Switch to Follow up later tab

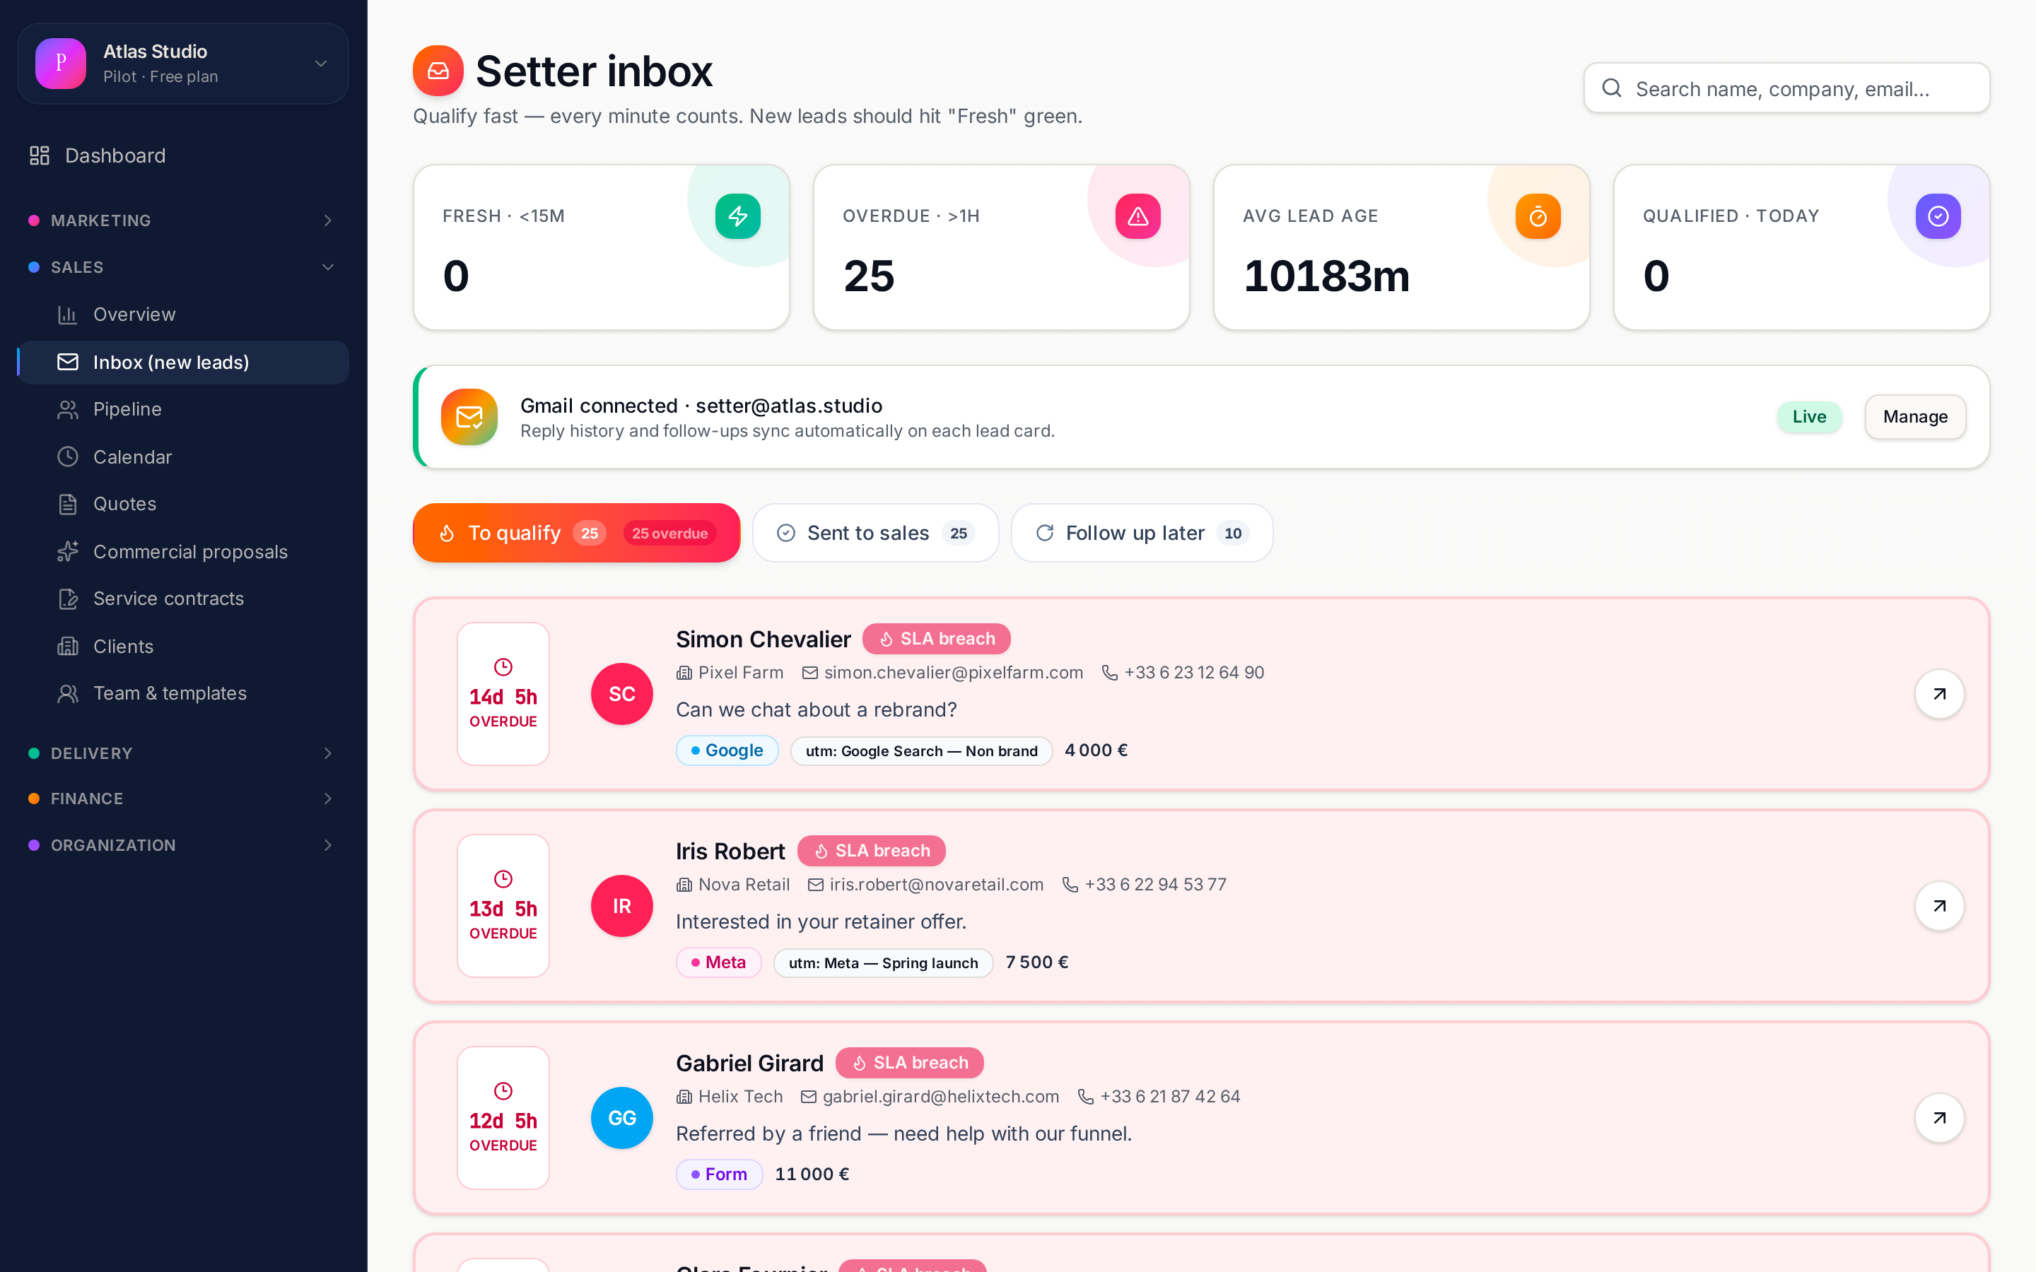pos(1142,533)
